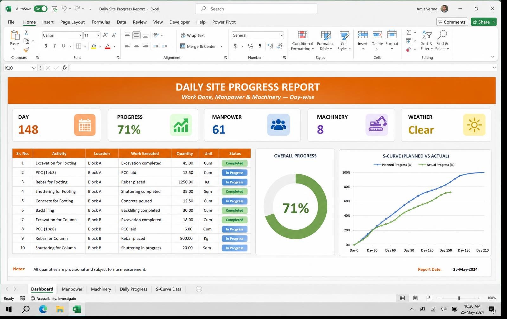Click the Increase Indent icon
507x319 pixels.
pos(164,46)
